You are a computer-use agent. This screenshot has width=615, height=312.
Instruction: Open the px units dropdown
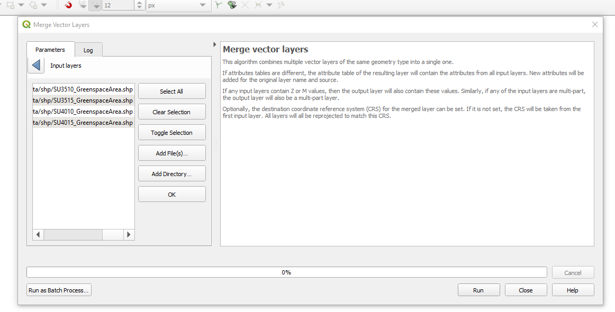(x=178, y=5)
